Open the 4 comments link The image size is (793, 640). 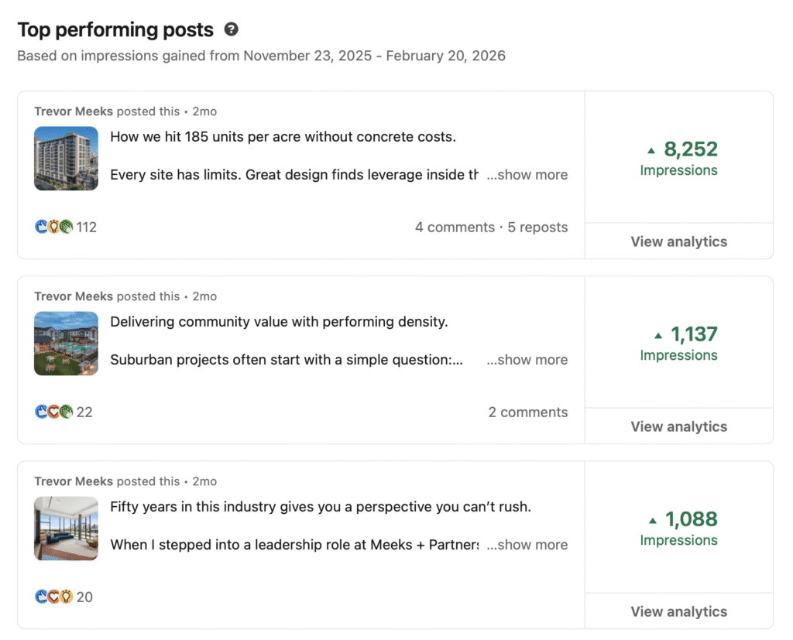(455, 228)
